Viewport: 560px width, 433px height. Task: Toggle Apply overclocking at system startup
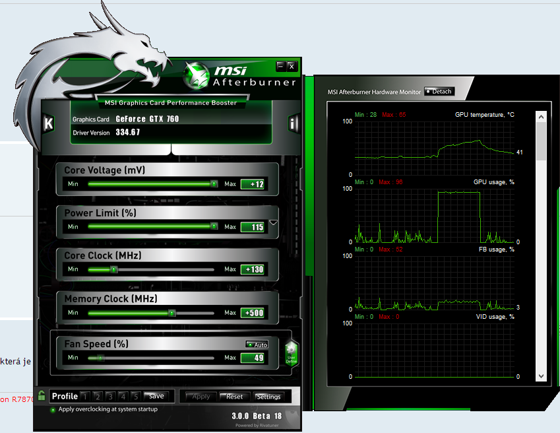pyautogui.click(x=53, y=409)
